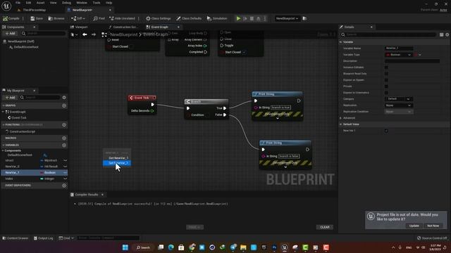Click Not Now in notification
Screen dimensions: 451x253
click(433, 226)
